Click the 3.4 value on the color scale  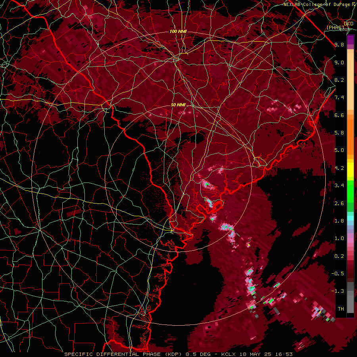pos(339,186)
